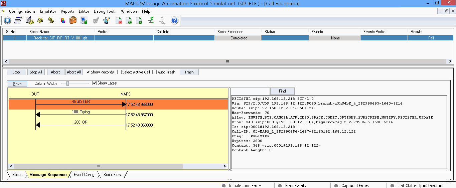Click the Captured Errors status indicator

coord(351,186)
